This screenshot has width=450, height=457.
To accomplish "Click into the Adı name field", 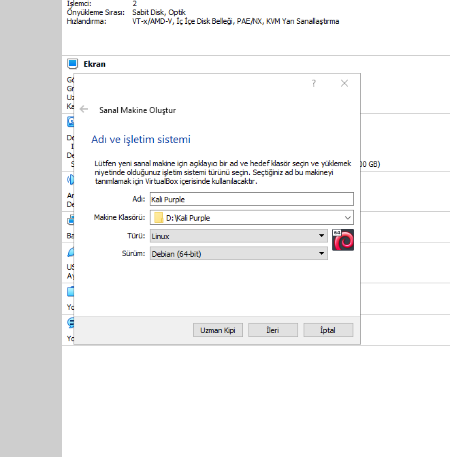I will [252, 199].
